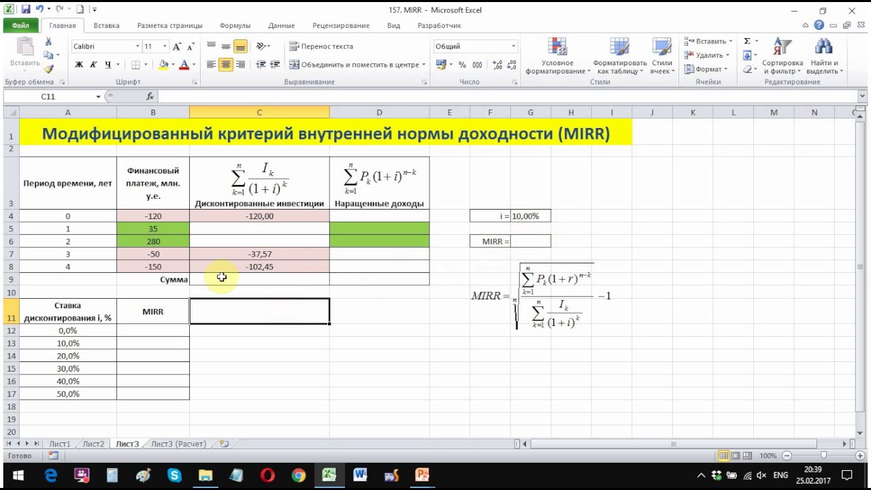The height and width of the screenshot is (490, 871).
Task: Apply thousands separator 000 format
Action: 477,65
